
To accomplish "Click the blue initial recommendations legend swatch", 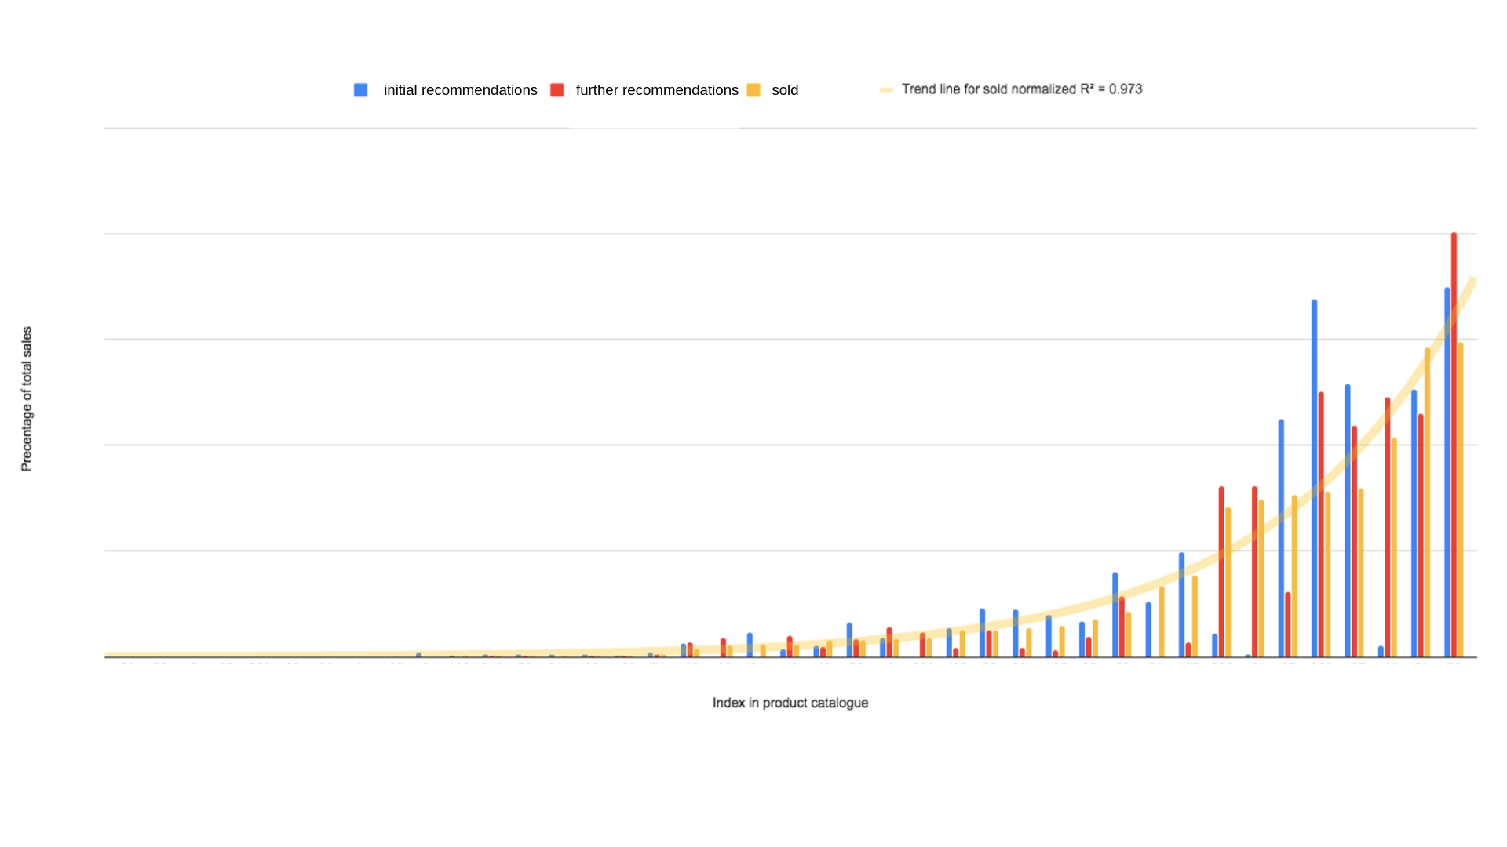I will tap(361, 90).
